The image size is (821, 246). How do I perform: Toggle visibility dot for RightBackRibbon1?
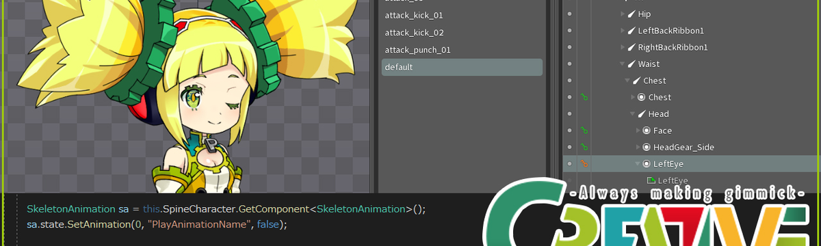pyautogui.click(x=570, y=47)
